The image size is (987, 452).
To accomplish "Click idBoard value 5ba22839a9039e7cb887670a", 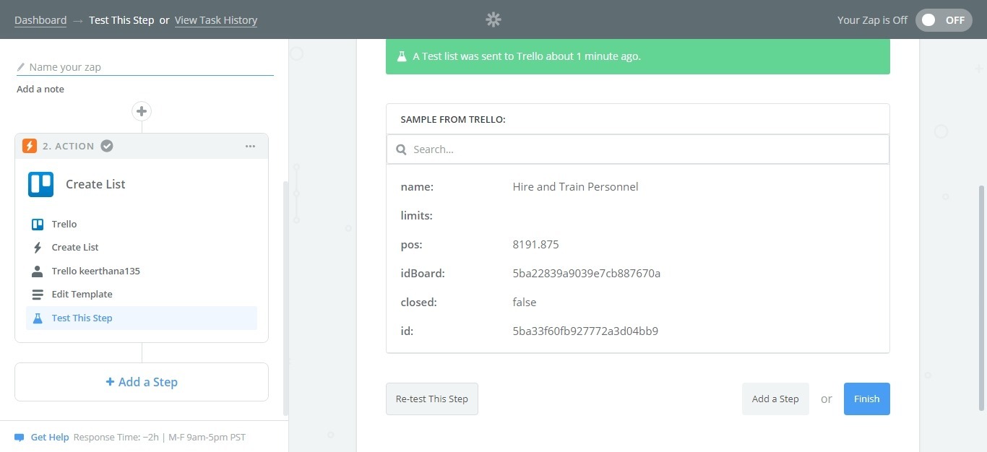I will pos(587,273).
